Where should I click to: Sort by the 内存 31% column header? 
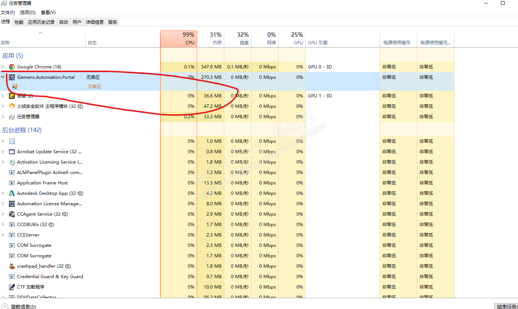tap(210, 39)
